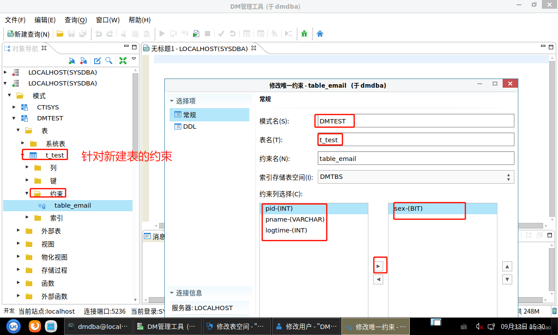
Task: Click the redo arrow icon in toolbar
Action: click(110, 34)
